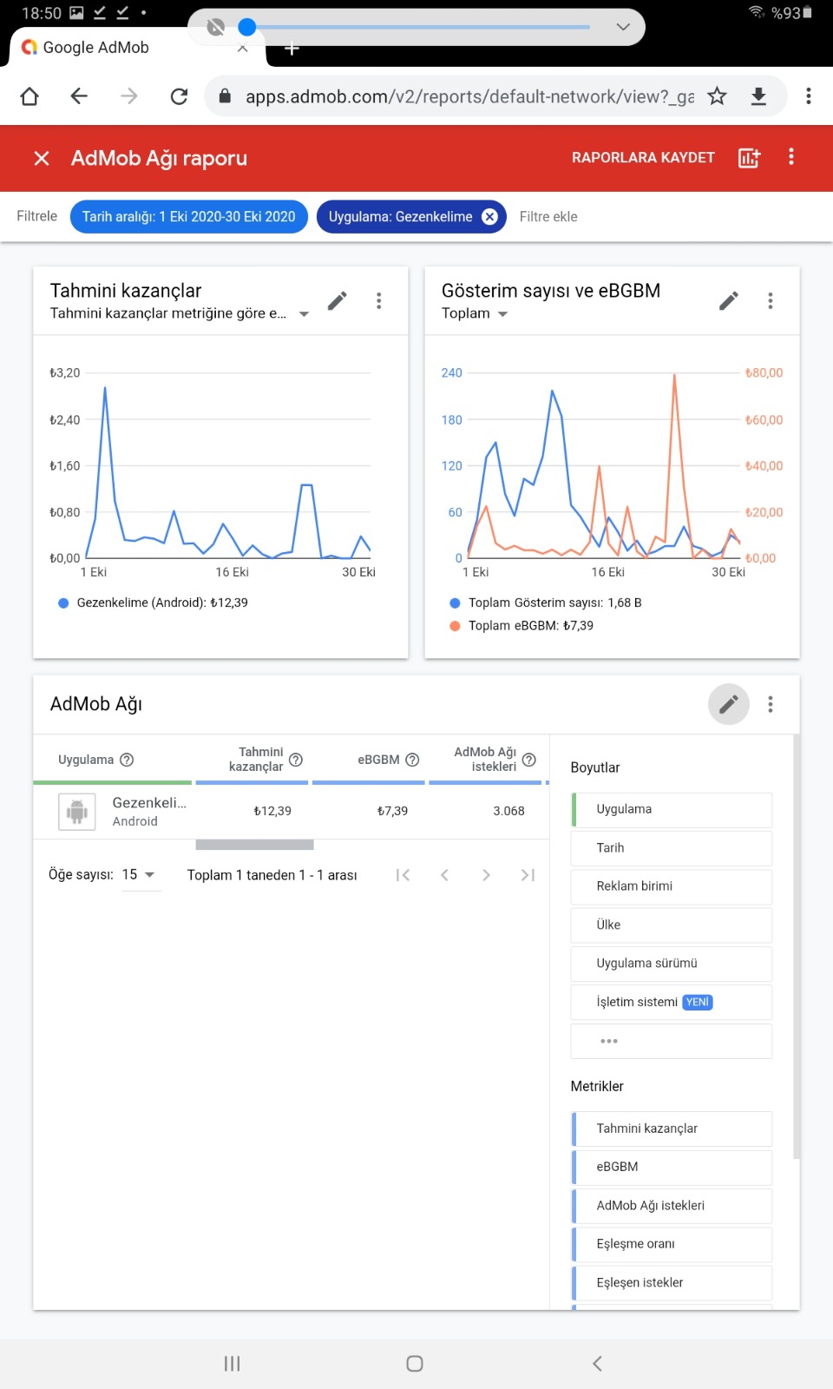This screenshot has height=1389, width=833.
Task: Select the Uygulama sürümü dimension
Action: tap(672, 964)
